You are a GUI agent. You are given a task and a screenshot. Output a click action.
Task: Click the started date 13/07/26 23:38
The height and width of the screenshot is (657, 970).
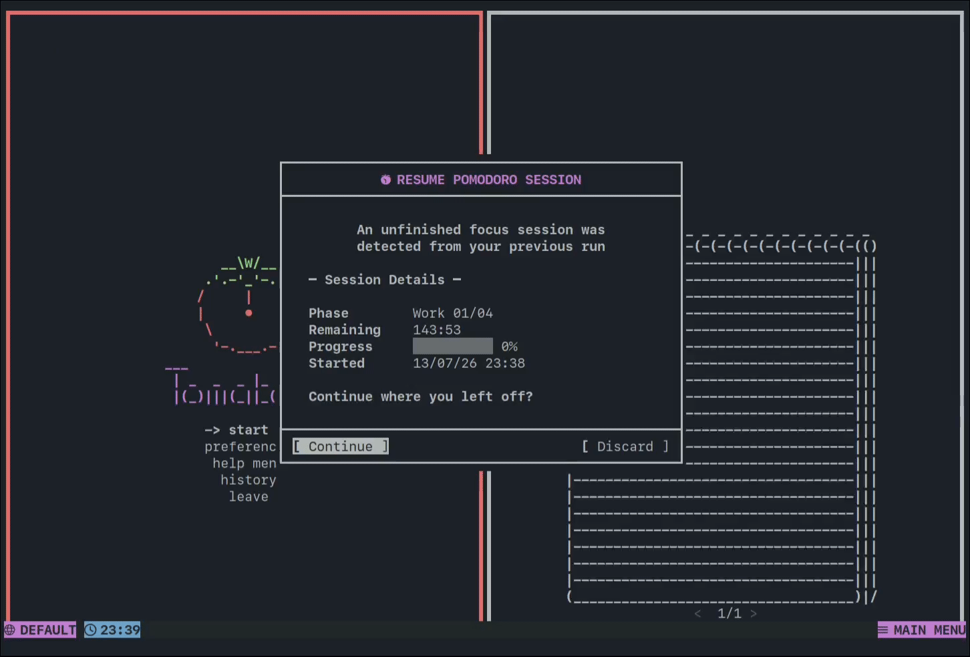pyautogui.click(x=469, y=363)
